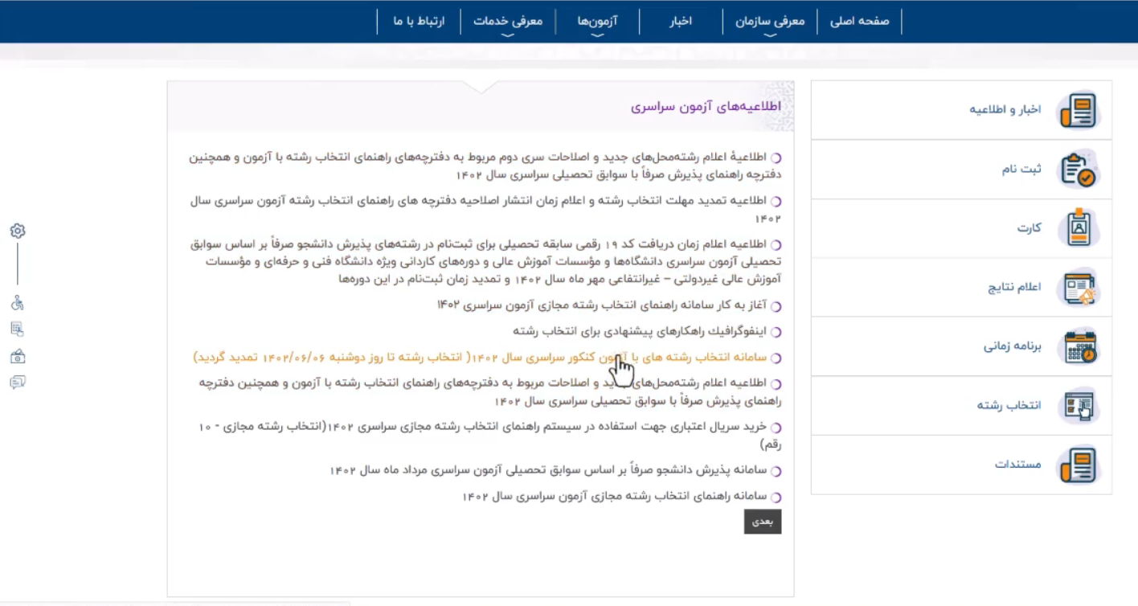Click the heading اطلاعیه‌های آزمون سراسری
Image resolution: width=1138 pixels, height=606 pixels.
coord(706,106)
